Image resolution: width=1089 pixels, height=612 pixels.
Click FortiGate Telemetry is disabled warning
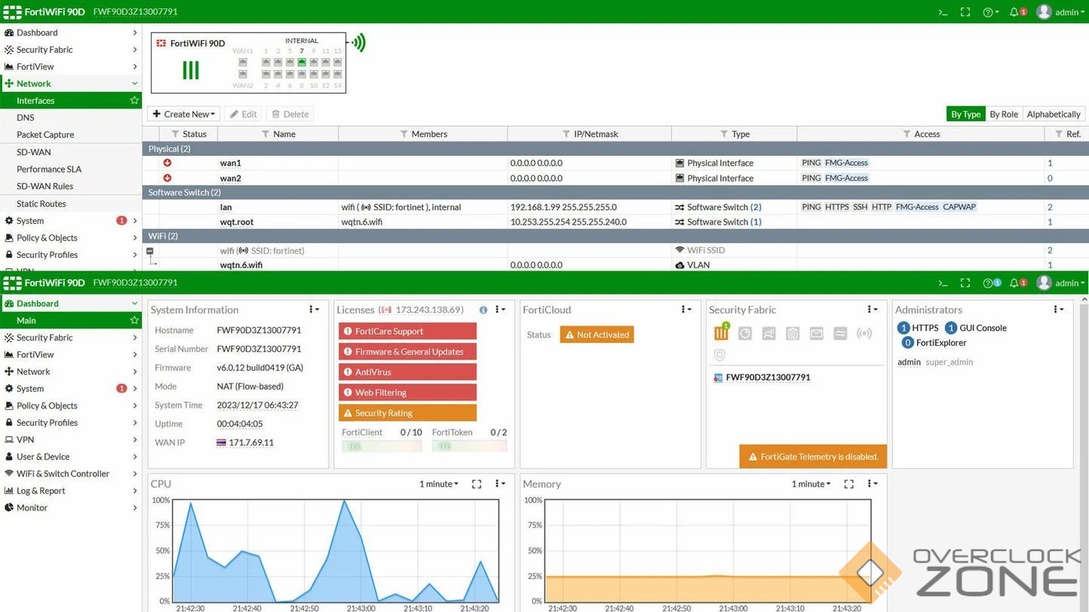(813, 456)
